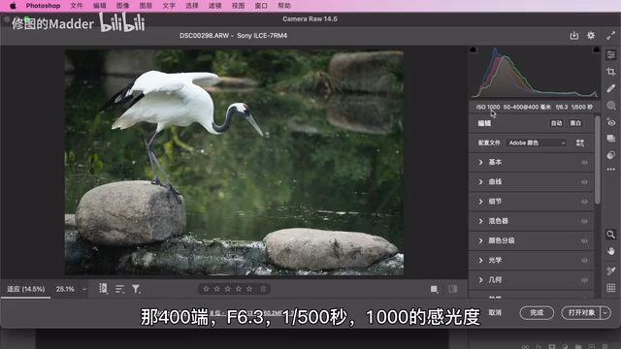Toggle full screen mode arrows icon
621x349 pixels.
[x=610, y=36]
